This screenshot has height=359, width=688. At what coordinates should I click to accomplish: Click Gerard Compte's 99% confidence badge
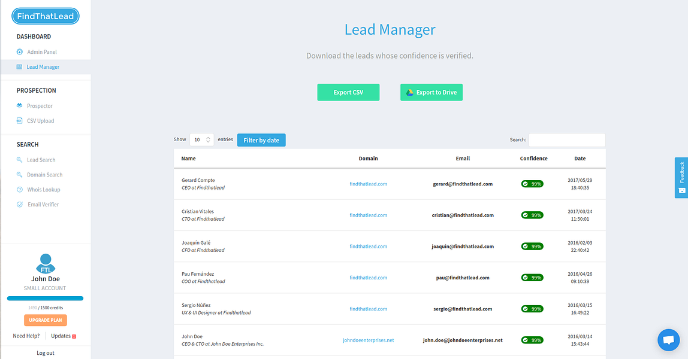pos(532,184)
